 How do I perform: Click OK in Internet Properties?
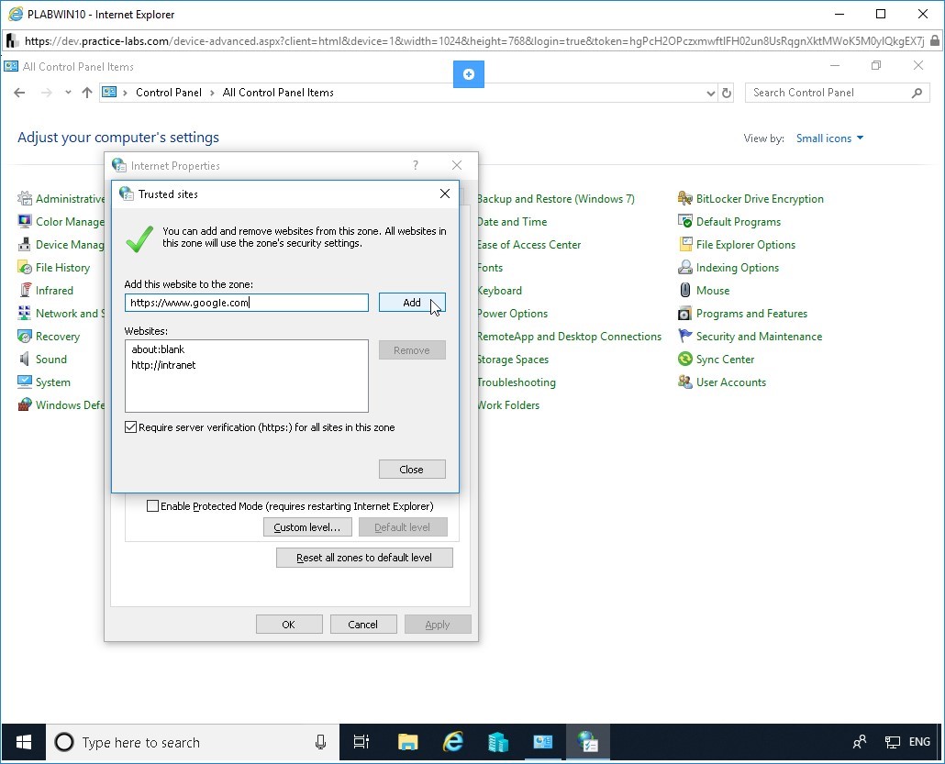tap(289, 625)
